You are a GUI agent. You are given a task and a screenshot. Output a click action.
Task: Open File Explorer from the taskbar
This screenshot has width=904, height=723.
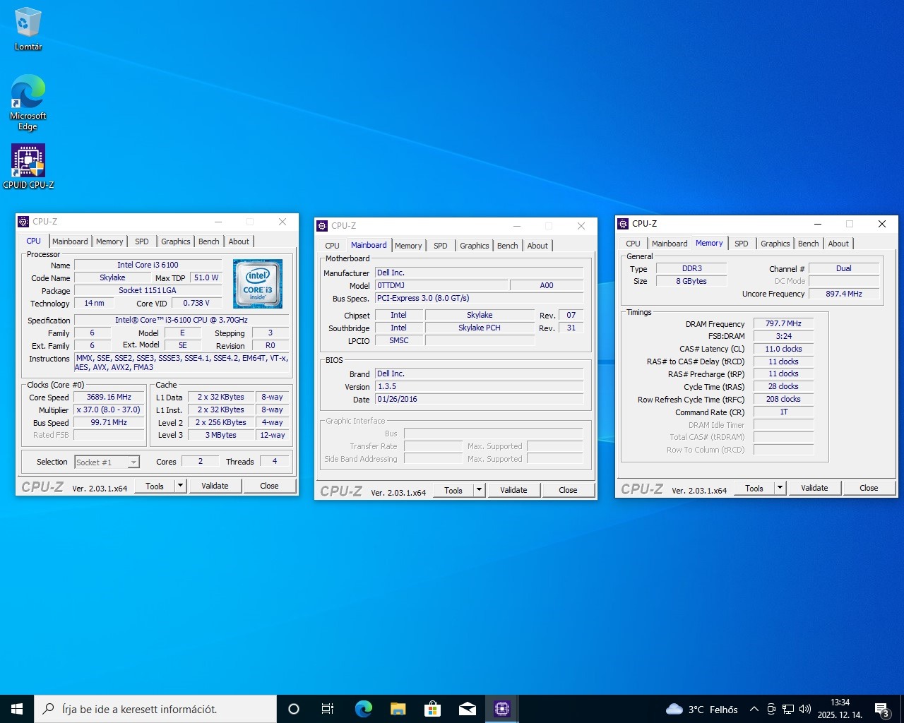point(398,709)
